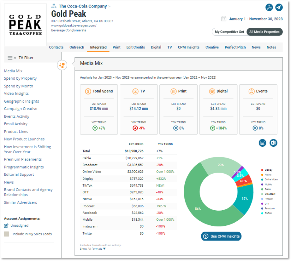Click the Events neutral trend icon
The height and width of the screenshot is (261, 291).
(255, 128)
